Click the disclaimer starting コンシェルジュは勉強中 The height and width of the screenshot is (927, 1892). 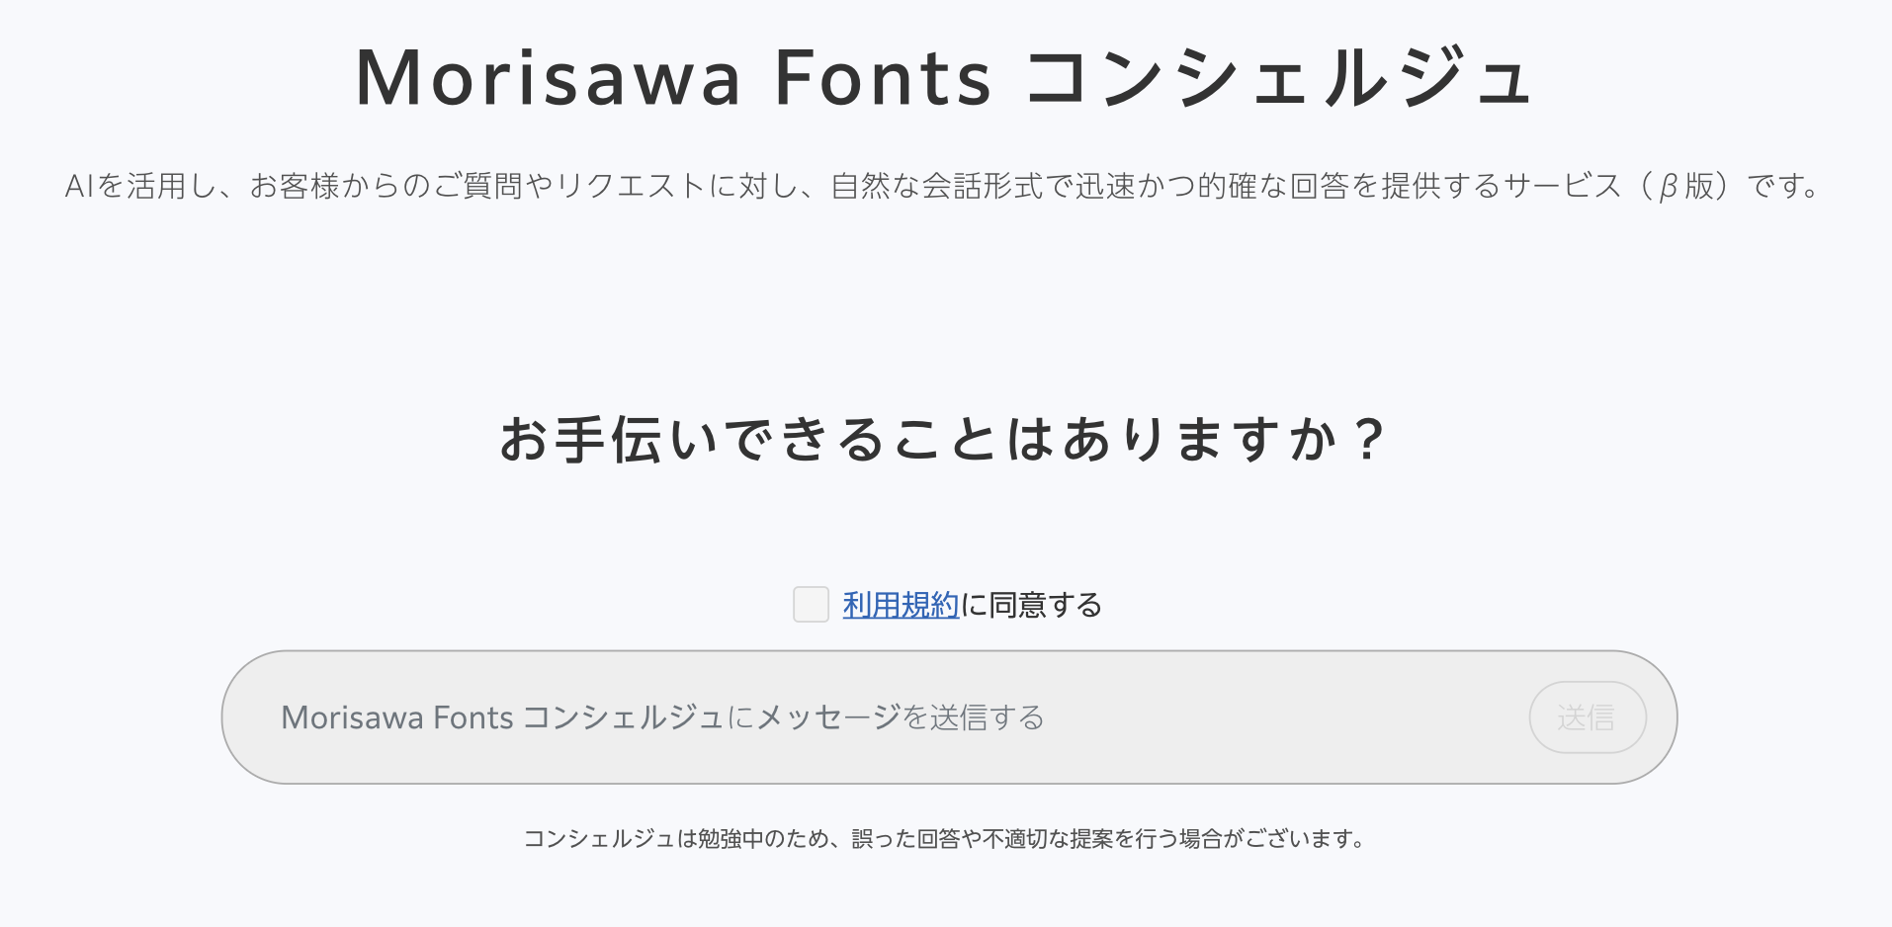point(945,839)
